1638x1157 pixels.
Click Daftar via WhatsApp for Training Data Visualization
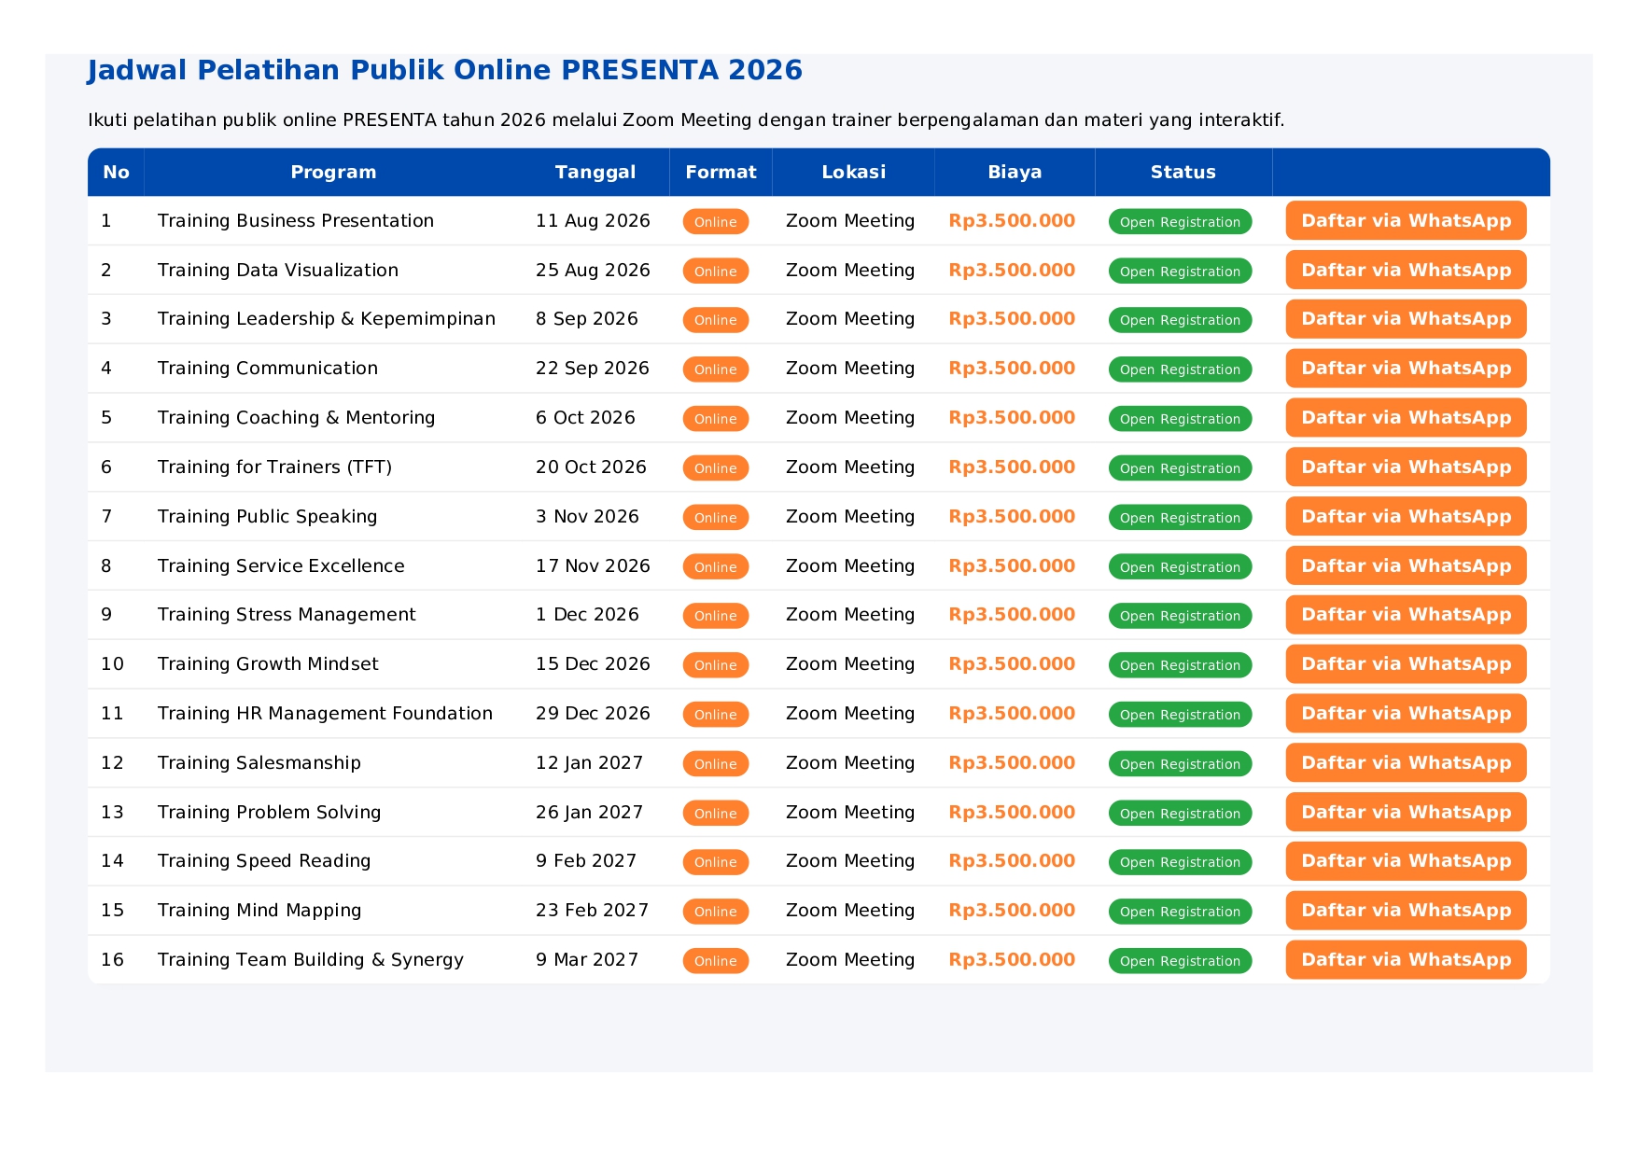[1406, 270]
